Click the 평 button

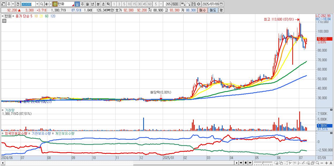(x=221, y=10)
